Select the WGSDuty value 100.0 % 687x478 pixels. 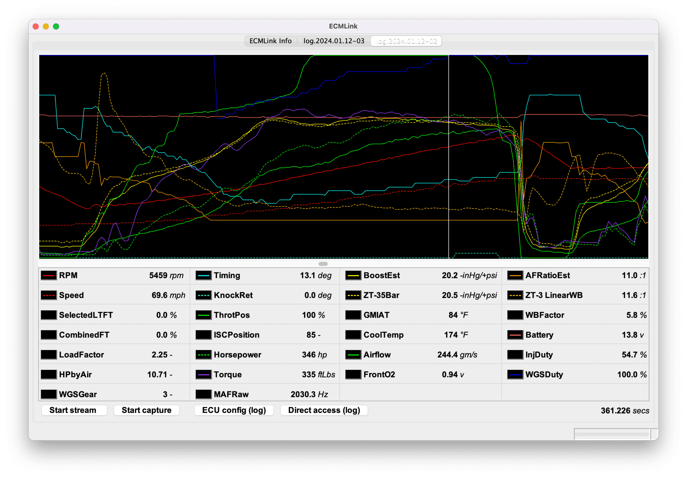[632, 374]
